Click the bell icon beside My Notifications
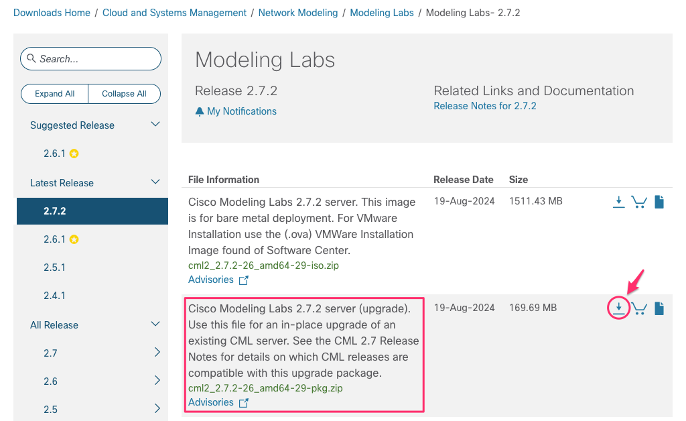686x421 pixels. click(200, 111)
